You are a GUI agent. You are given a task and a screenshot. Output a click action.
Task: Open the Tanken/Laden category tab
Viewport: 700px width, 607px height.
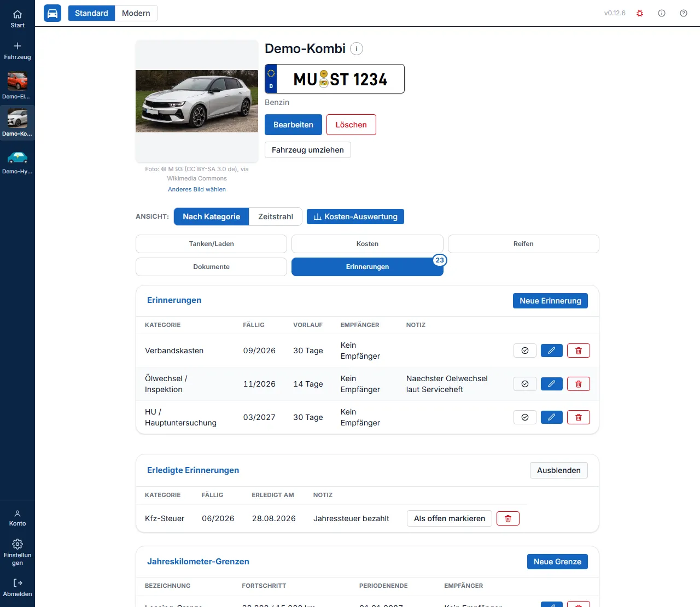point(212,244)
